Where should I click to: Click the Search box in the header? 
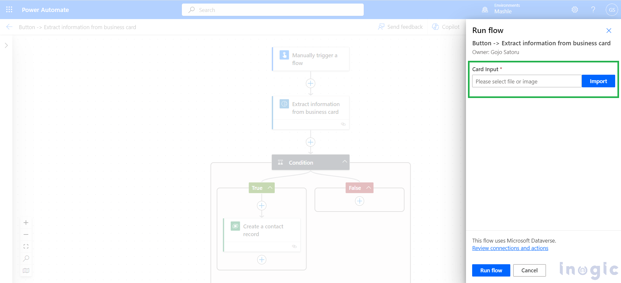[272, 10]
